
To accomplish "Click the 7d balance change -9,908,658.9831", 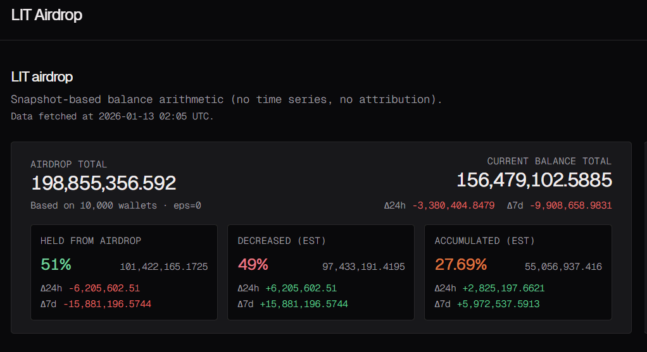I will click(570, 205).
